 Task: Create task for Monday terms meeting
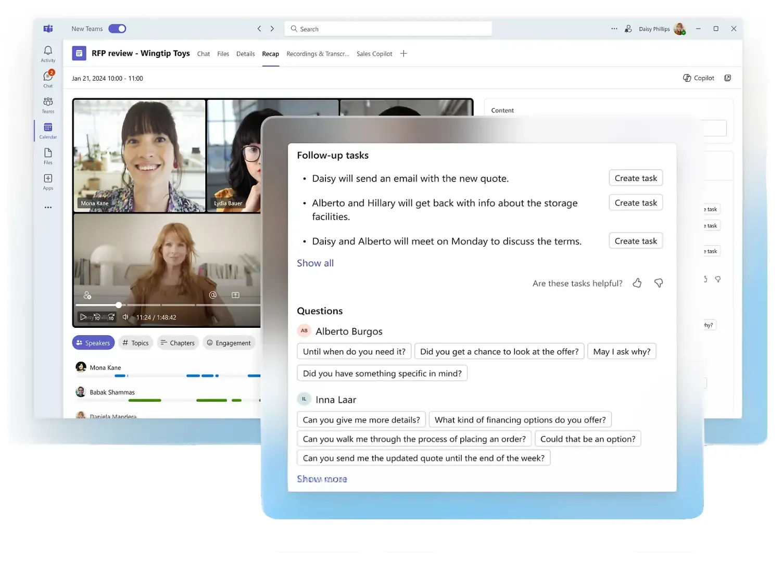click(x=636, y=241)
